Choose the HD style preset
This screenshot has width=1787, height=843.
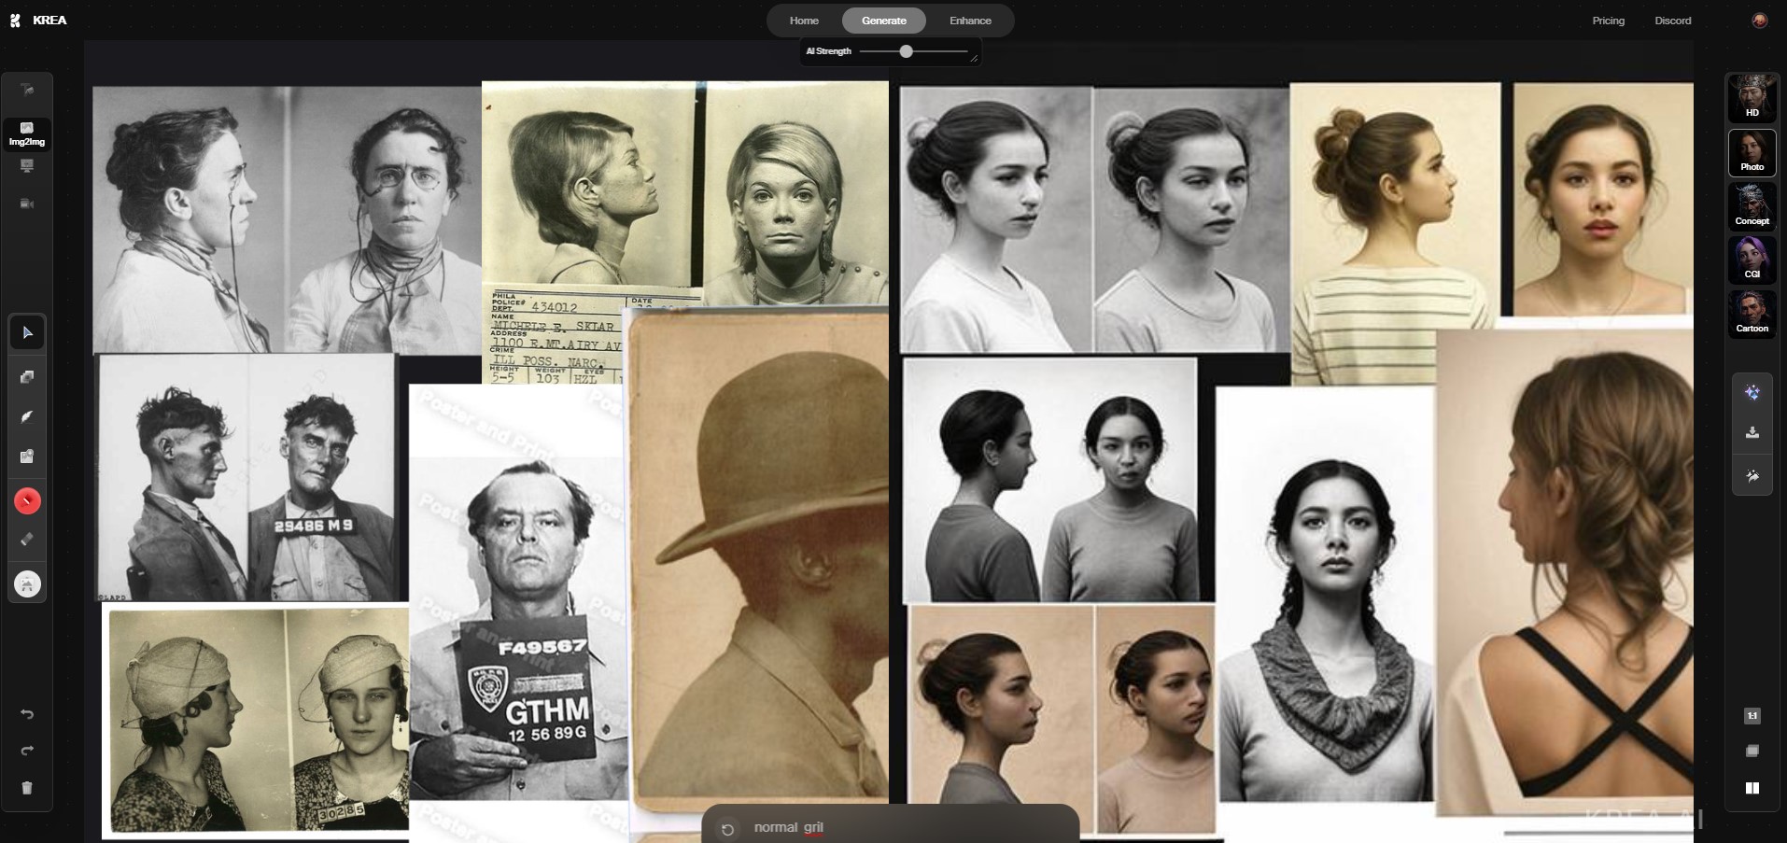pyautogui.click(x=1752, y=98)
